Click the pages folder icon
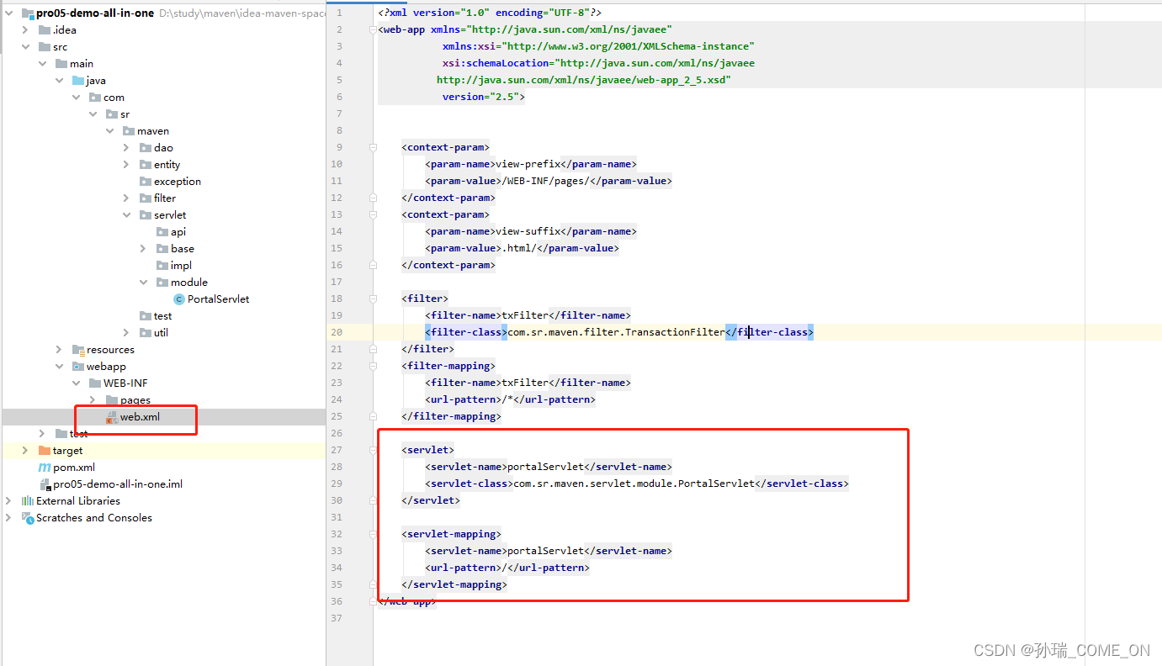This screenshot has height=666, width=1162. tap(112, 400)
